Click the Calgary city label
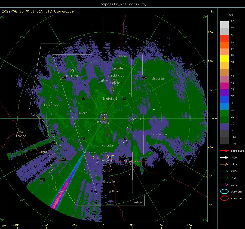 coord(106,160)
